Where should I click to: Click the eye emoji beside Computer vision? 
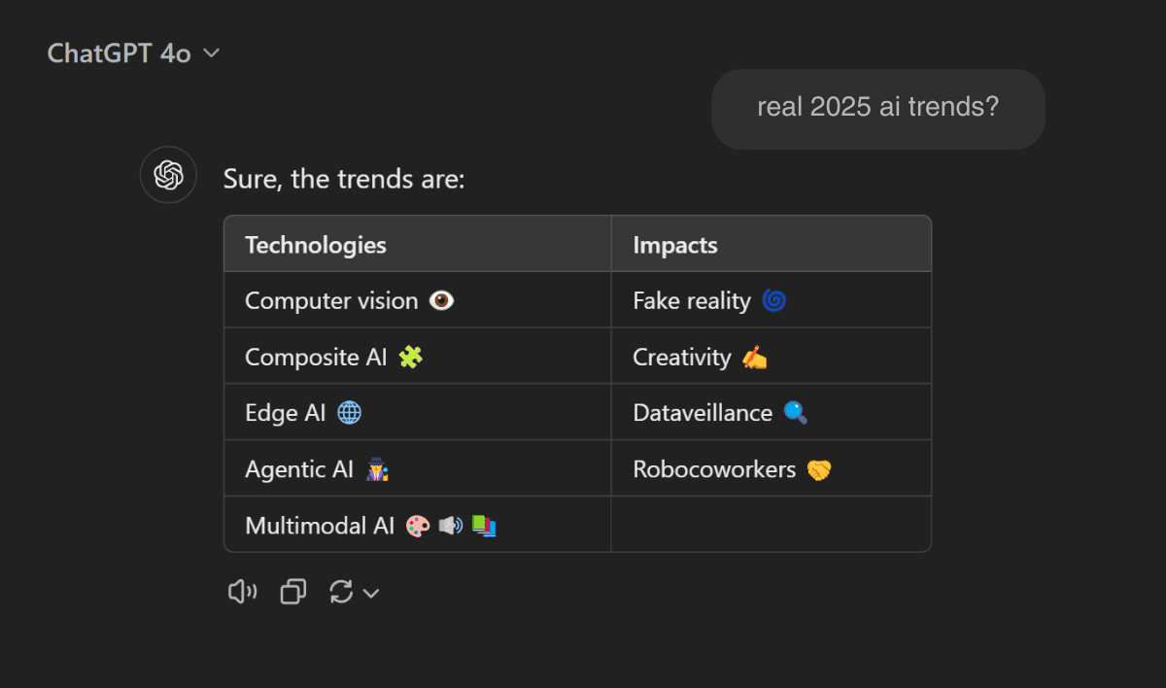click(442, 301)
